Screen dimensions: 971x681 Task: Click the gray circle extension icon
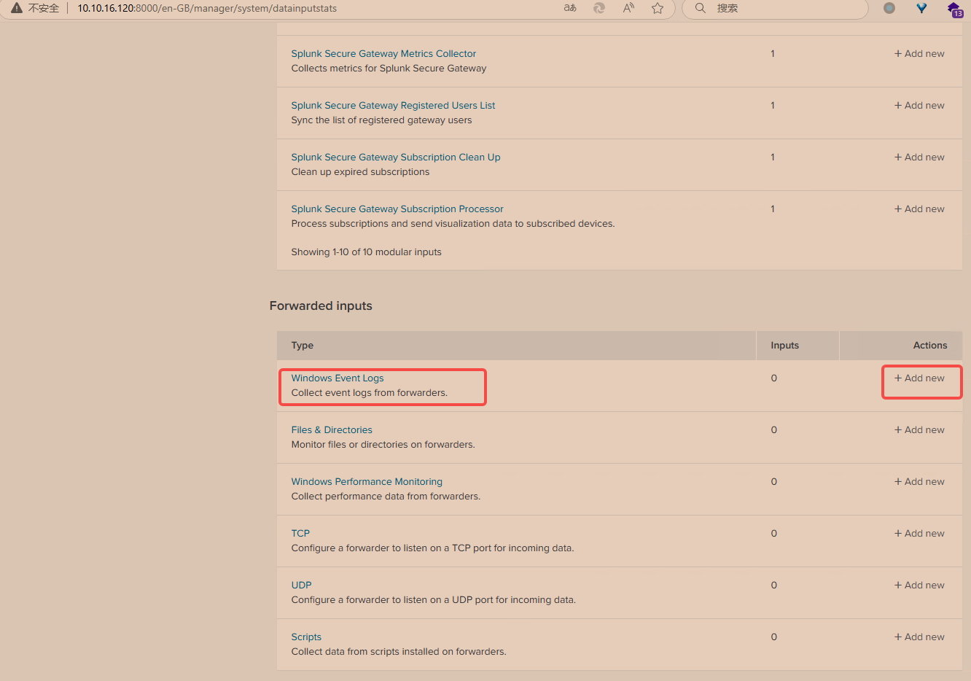point(889,8)
